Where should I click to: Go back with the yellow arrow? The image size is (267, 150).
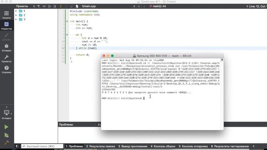[x=61, y=6]
